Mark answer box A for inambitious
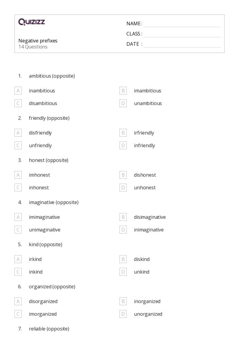This screenshot has width=239, height=338. click(18, 90)
